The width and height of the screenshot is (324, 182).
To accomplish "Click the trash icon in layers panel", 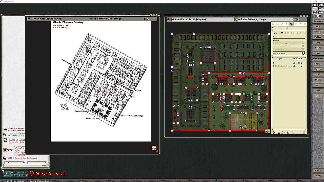I will [304, 132].
